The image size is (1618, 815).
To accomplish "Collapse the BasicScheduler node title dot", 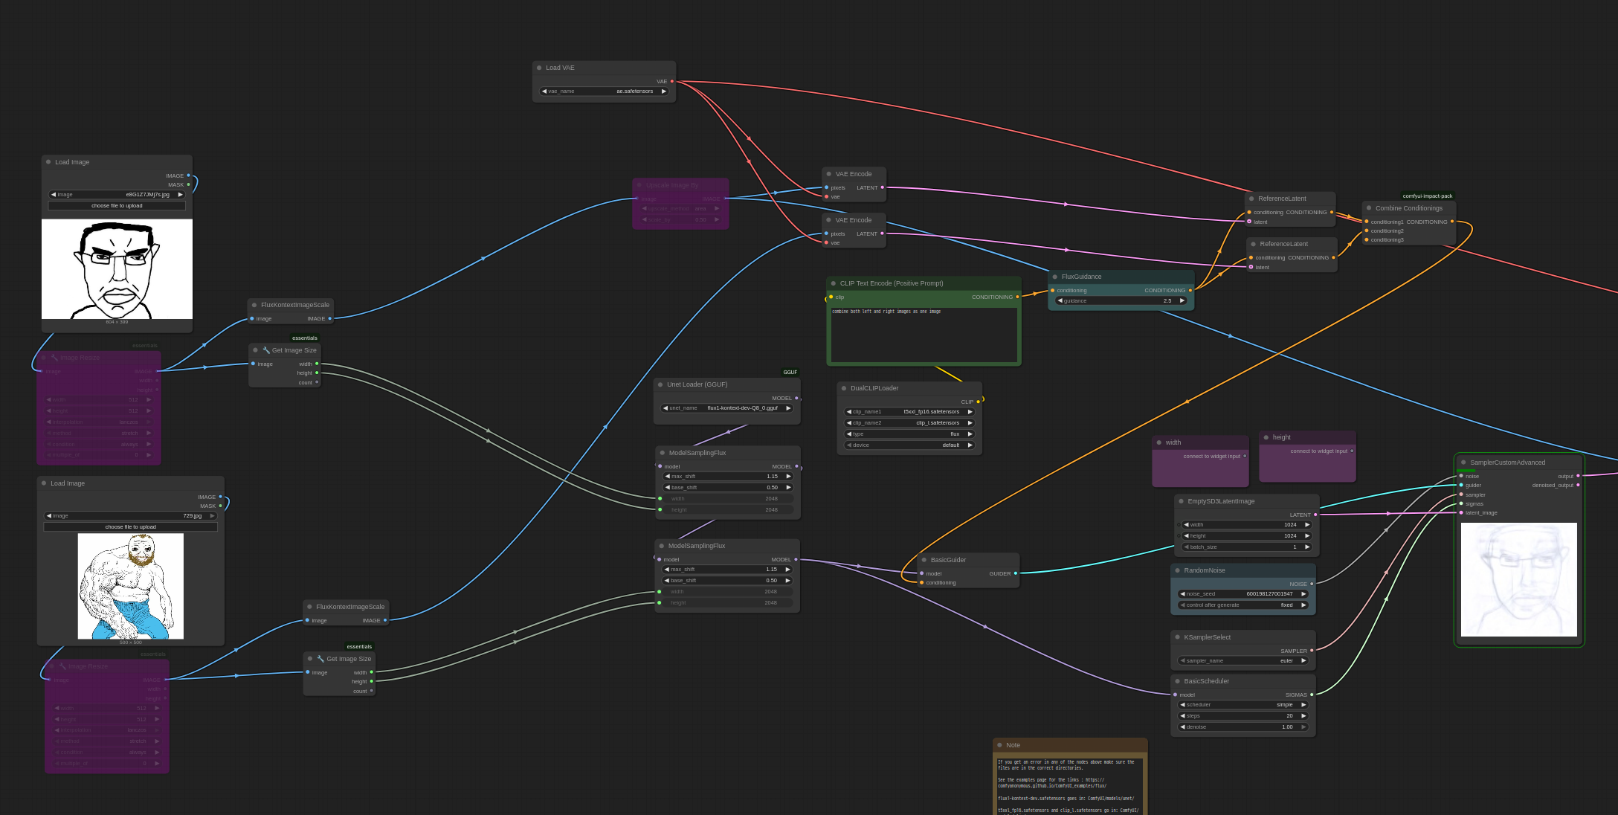I will (1178, 681).
